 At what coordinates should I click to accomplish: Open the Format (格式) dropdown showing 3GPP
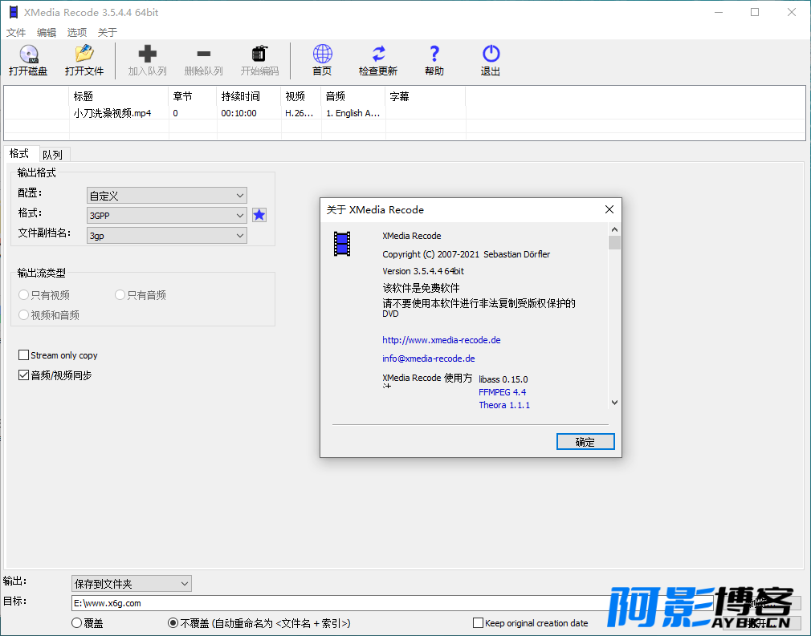[166, 216]
